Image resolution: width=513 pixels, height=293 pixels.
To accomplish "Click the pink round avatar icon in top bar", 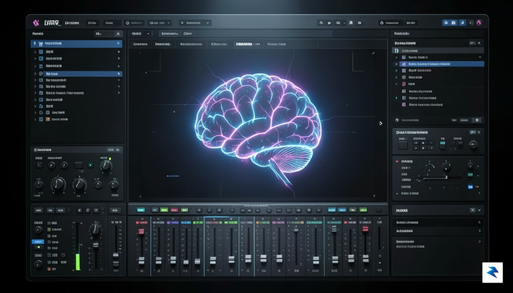I will pyautogui.click(x=478, y=23).
